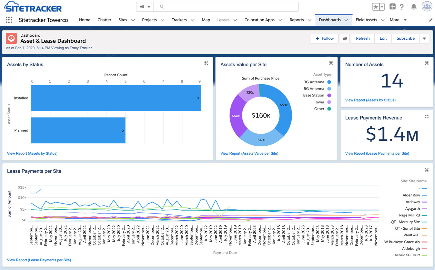The image size is (435, 270).
Task: Open the global actions plus icon
Action: [392, 7]
